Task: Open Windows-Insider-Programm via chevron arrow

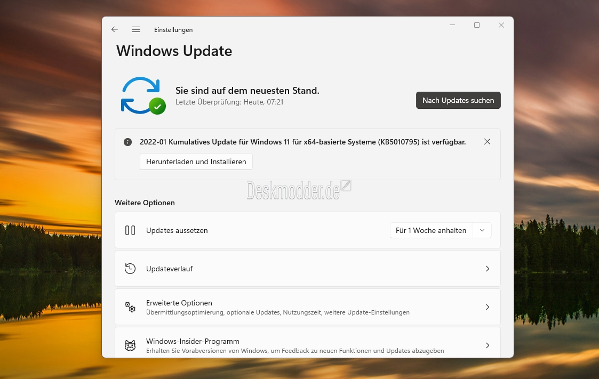Action: [487, 345]
